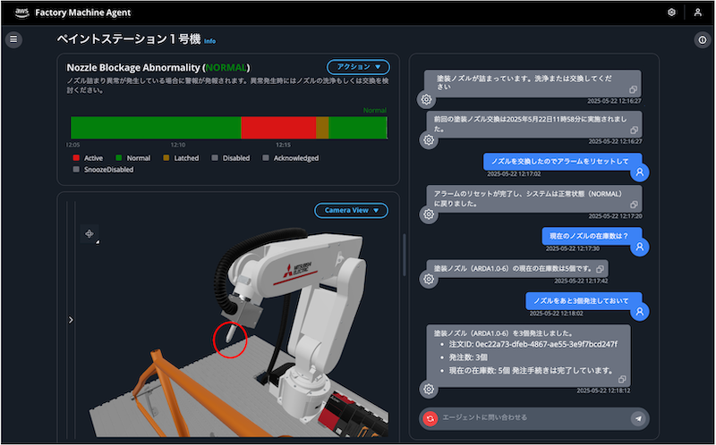
Task: Toggle the Acknowledged legend item
Action: point(291,158)
